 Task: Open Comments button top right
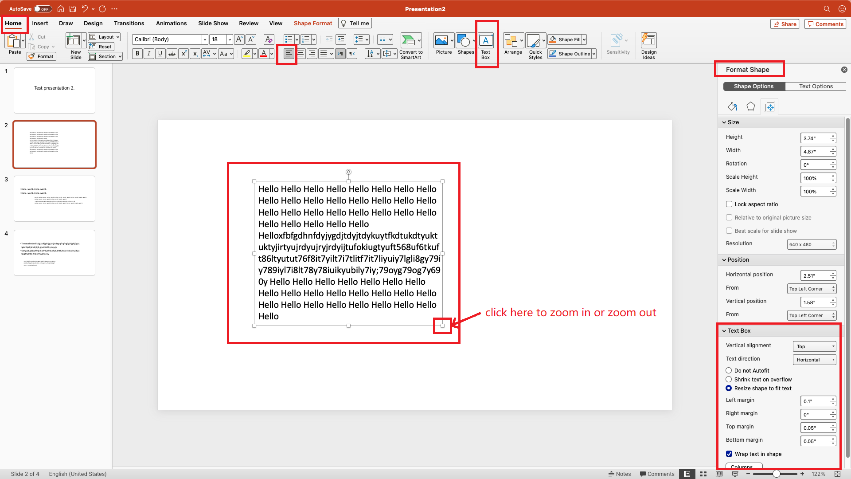825,24
